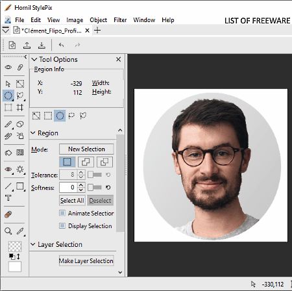Toggle the Display Selection checkbox
Viewport: 292px width, 291px height.
[62, 226]
